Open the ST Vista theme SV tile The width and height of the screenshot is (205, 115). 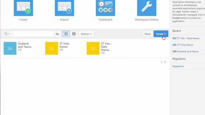coord(52,48)
